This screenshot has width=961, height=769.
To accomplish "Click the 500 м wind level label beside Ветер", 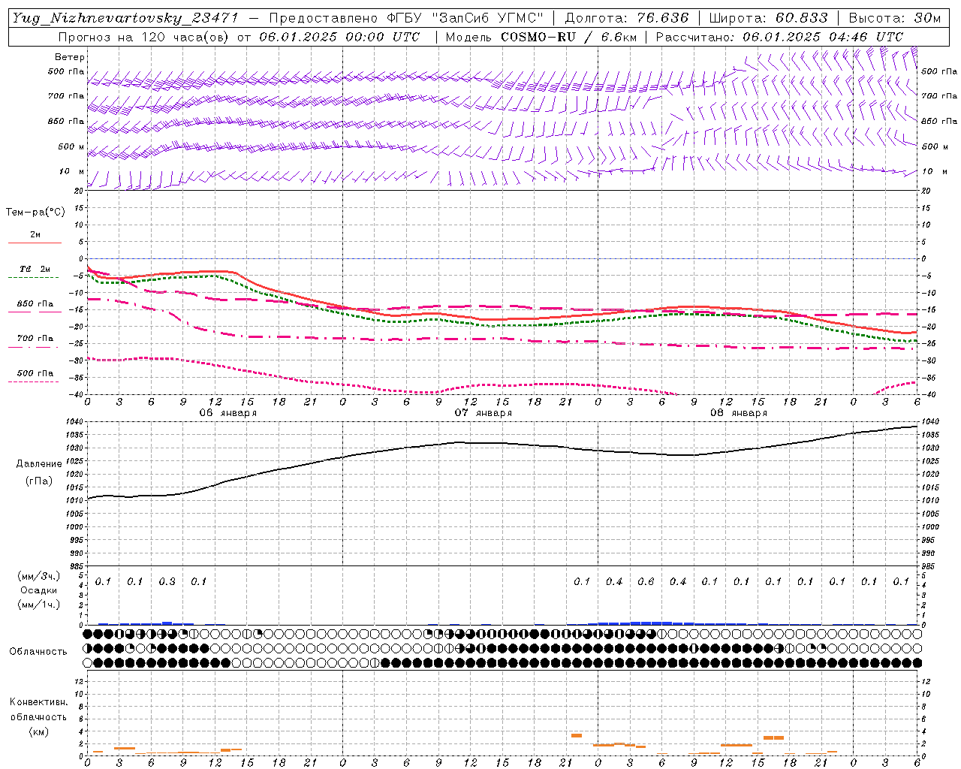I will pos(72,146).
